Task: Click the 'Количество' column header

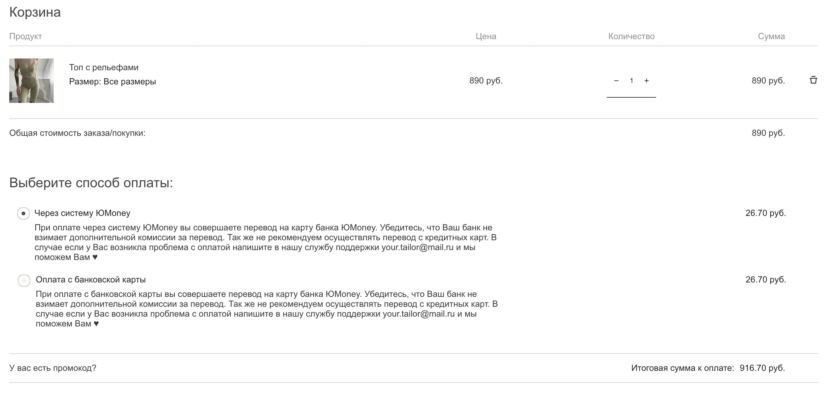Action: click(631, 36)
